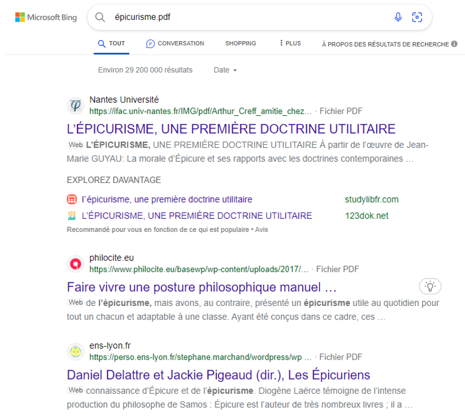Viewport: 465px width, 416px height.
Task: Expand the Date filter dropdown
Action: (x=225, y=70)
